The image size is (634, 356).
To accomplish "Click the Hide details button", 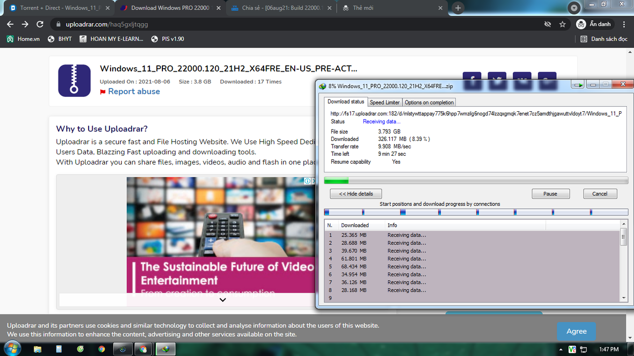I will coord(356,194).
